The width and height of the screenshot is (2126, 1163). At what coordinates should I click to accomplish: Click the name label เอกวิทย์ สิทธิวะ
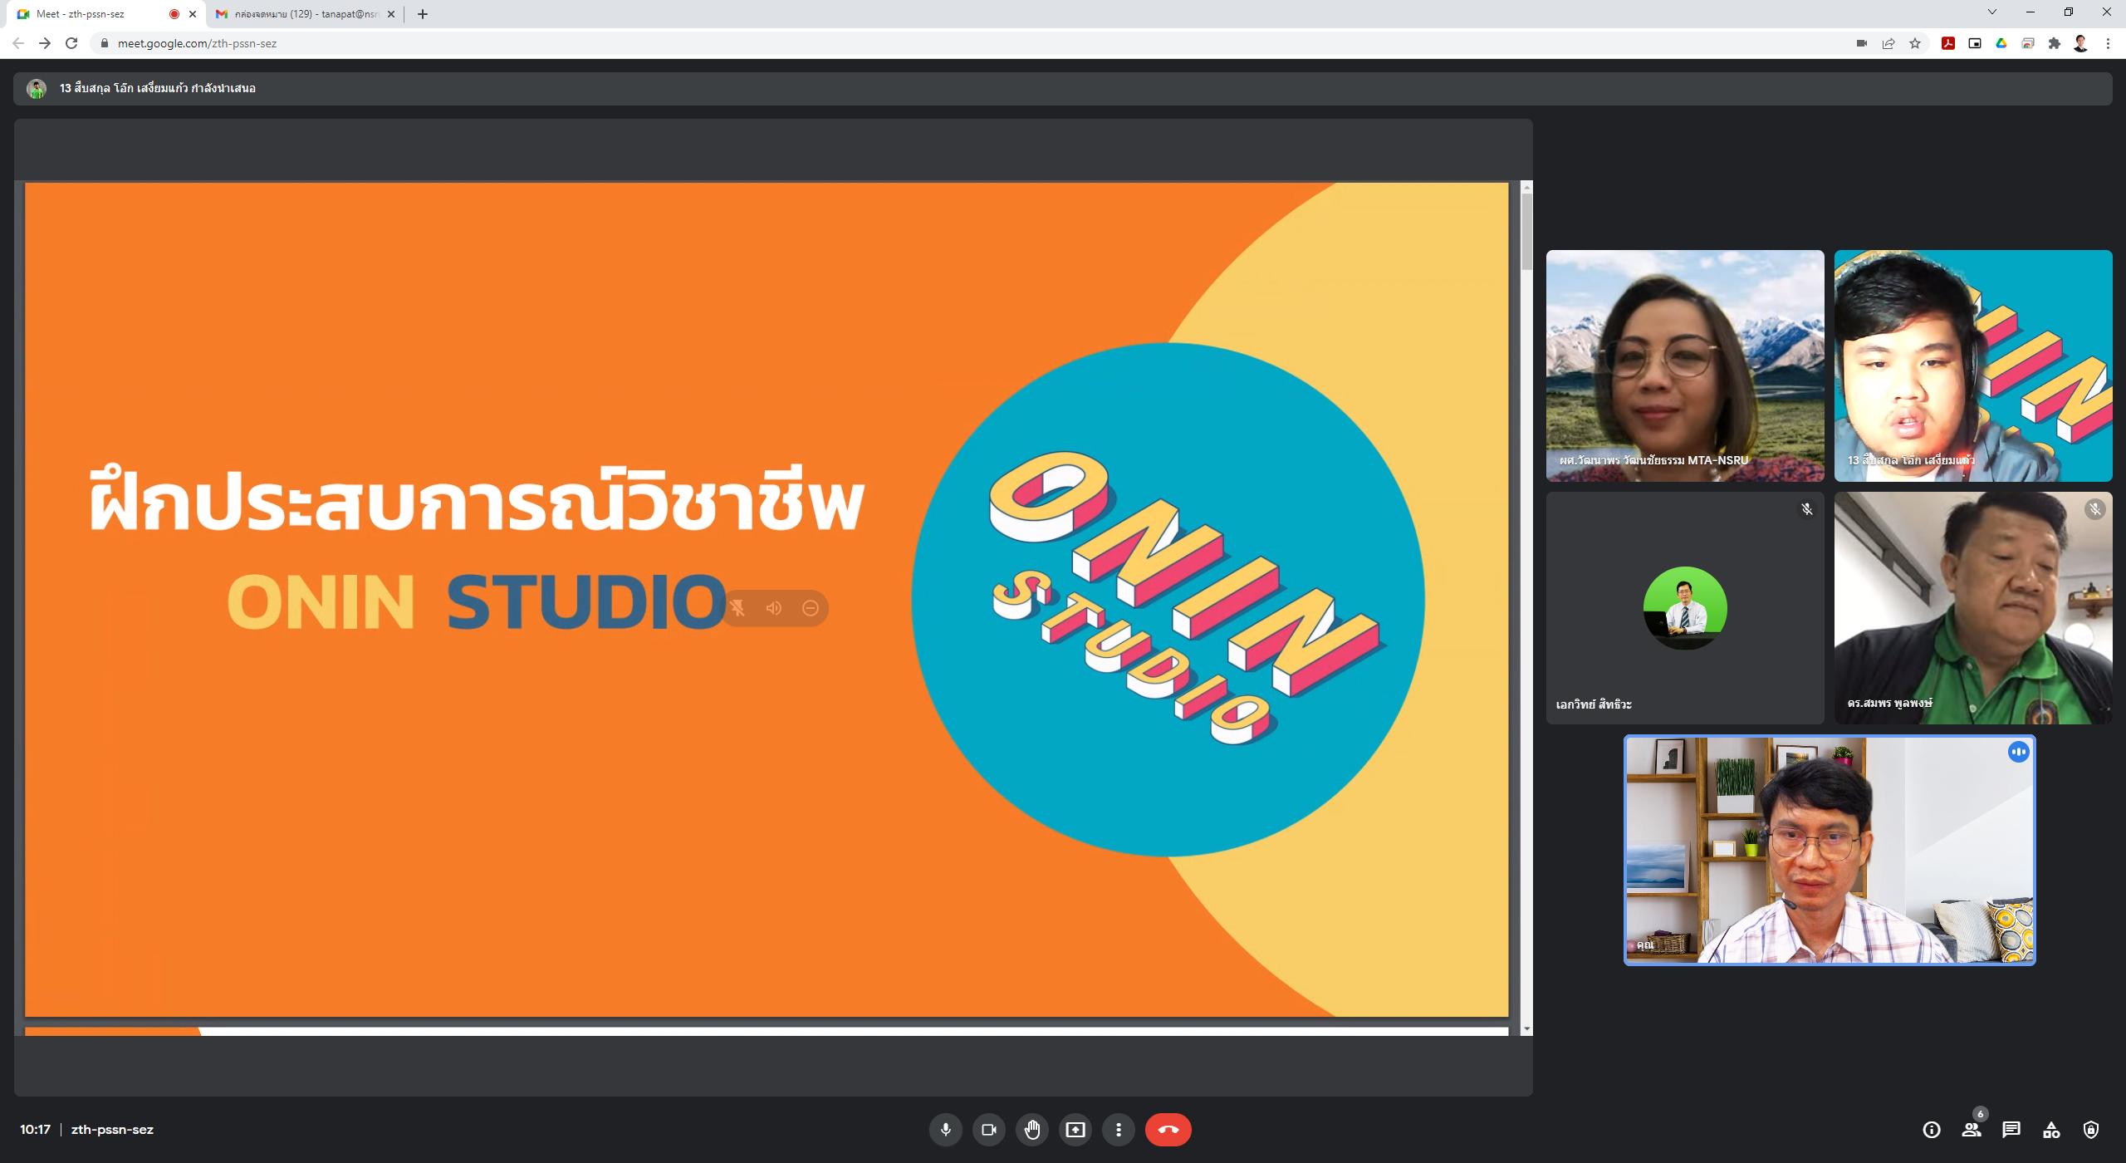1594,704
